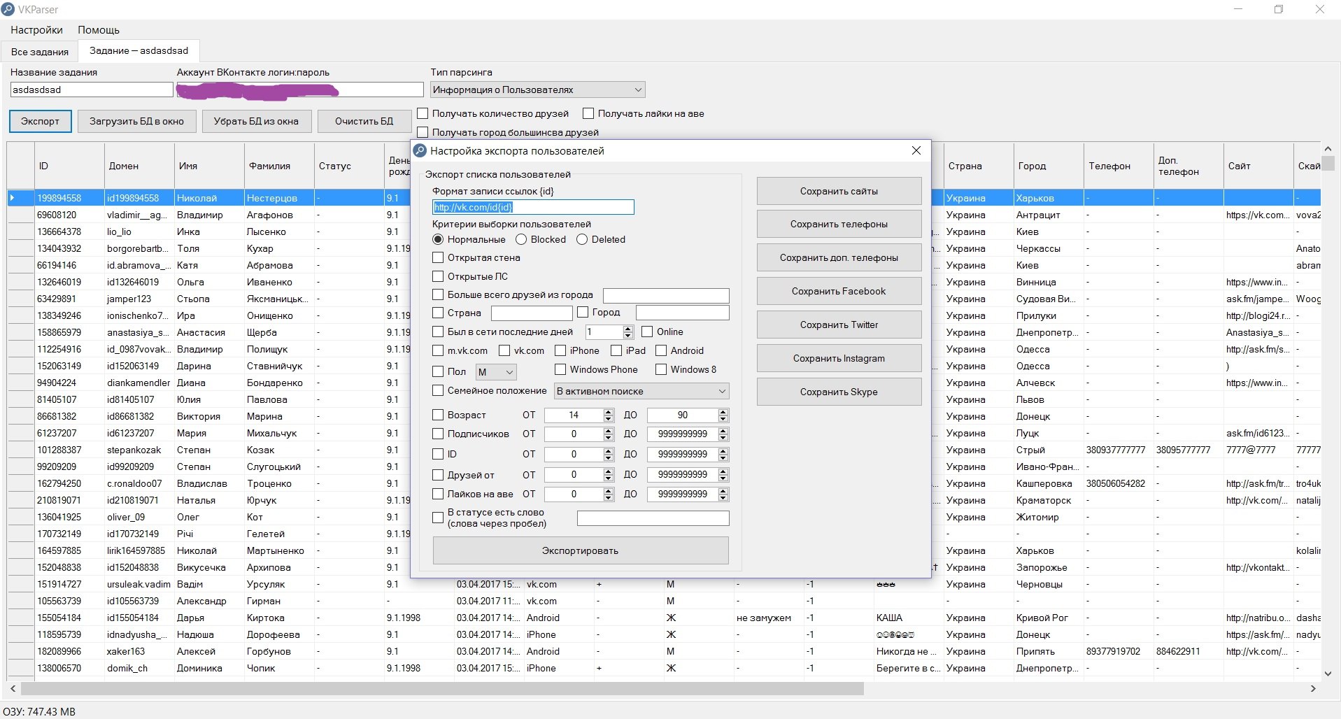Check the Android platform option

coord(661,350)
